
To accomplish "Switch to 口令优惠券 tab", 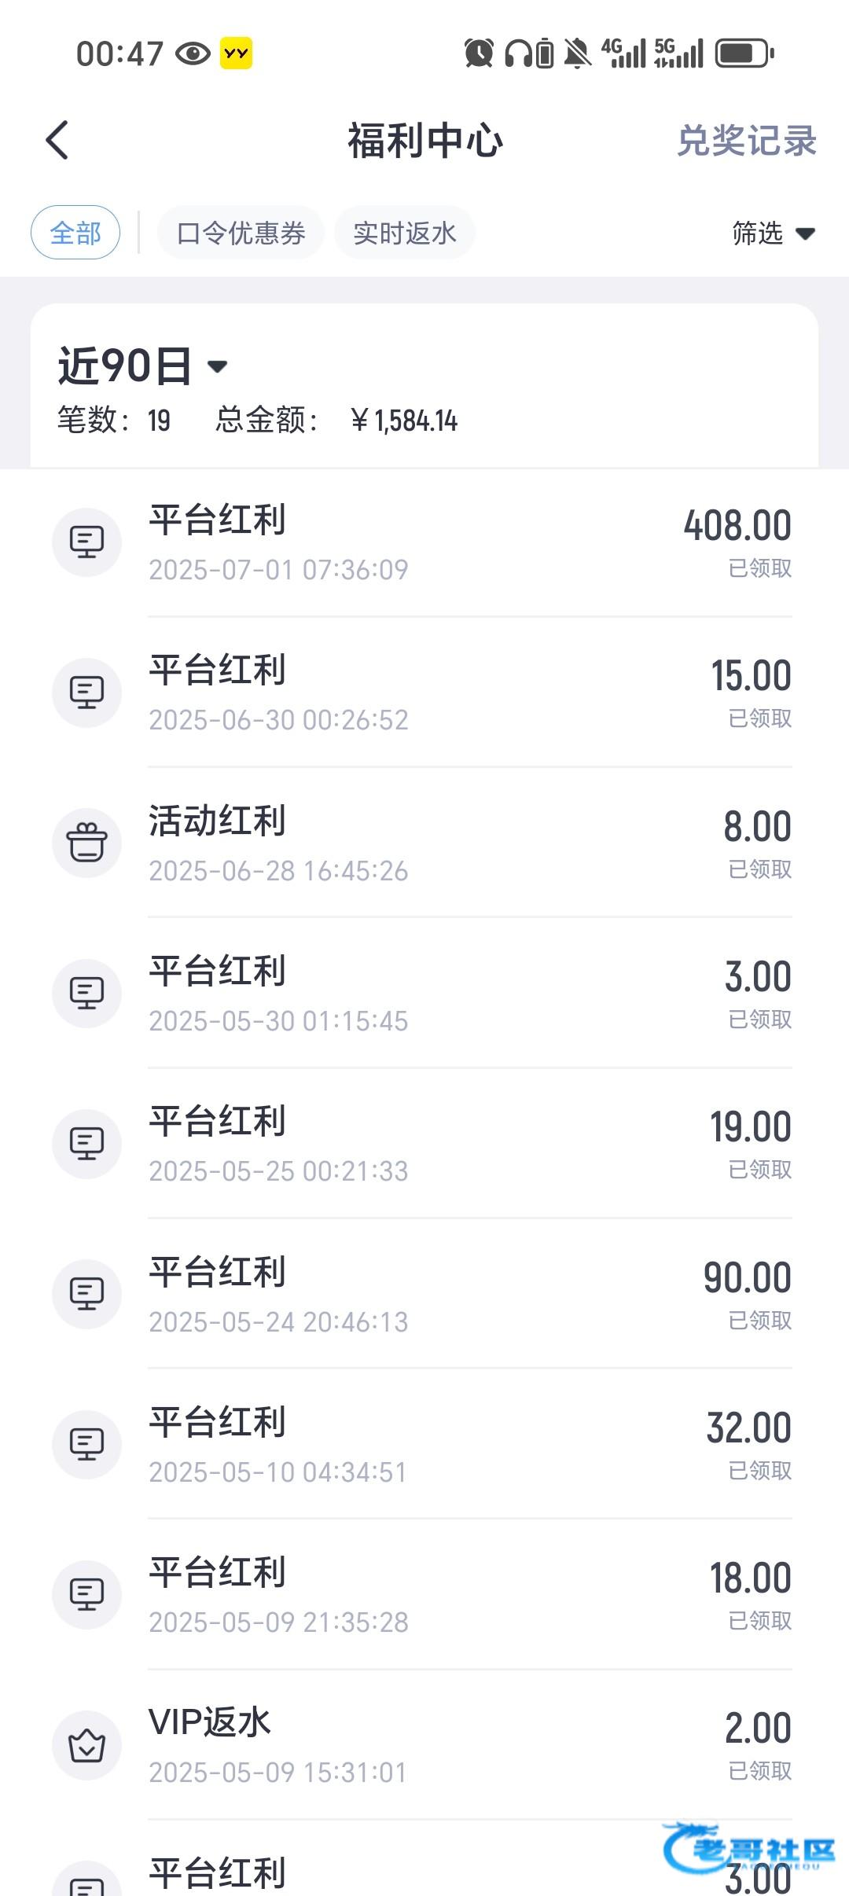I will tap(241, 233).
